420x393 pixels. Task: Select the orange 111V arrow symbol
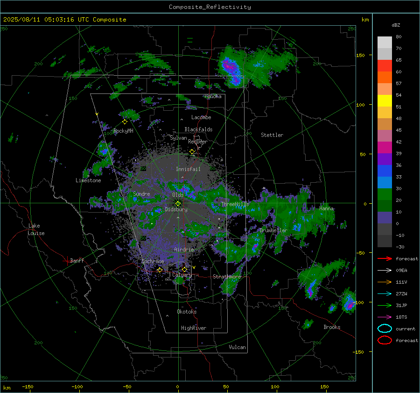coord(385,282)
